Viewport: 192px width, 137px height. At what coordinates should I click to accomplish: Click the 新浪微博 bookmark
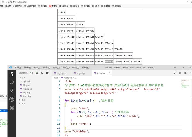click(x=106, y=6)
